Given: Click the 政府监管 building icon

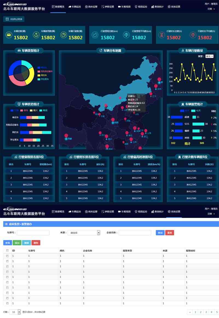Looking at the screenshot, I should [x=87, y=6].
